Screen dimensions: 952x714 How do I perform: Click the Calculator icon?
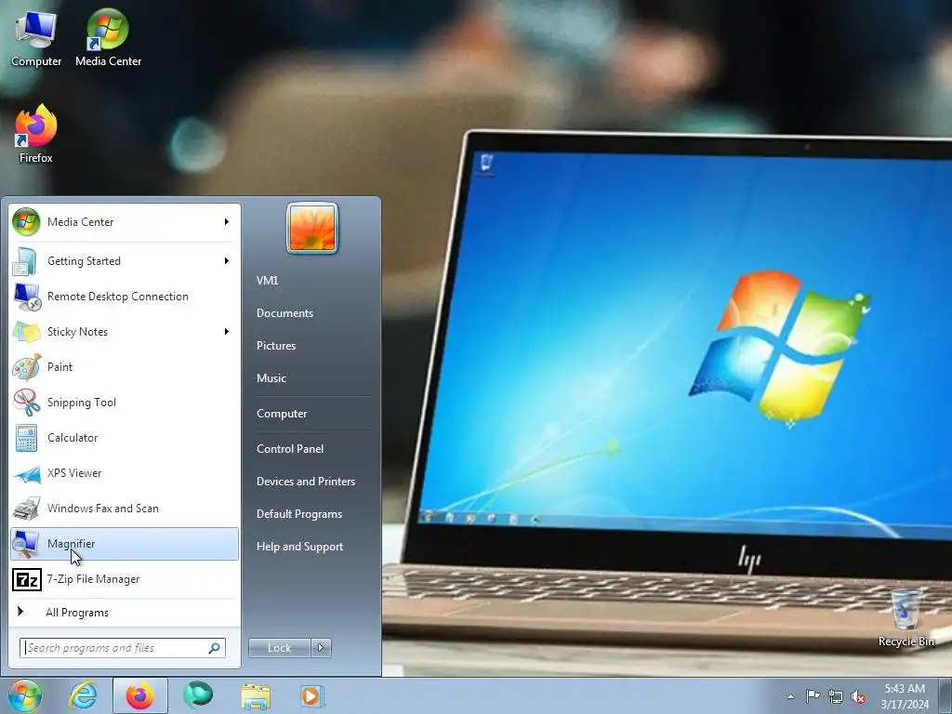[26, 438]
